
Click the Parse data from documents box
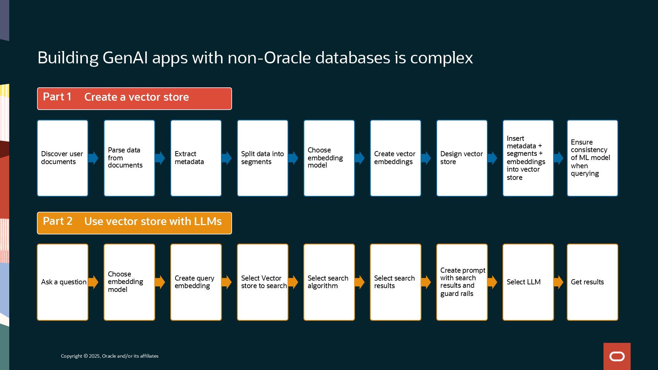click(129, 158)
